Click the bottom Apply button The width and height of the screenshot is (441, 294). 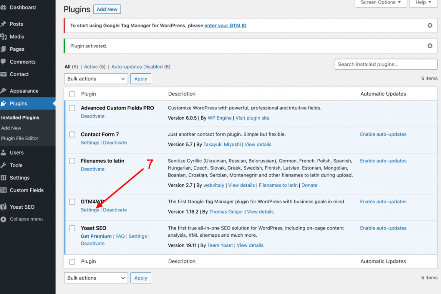click(141, 278)
